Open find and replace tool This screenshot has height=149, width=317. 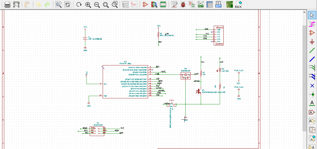(x=68, y=4)
